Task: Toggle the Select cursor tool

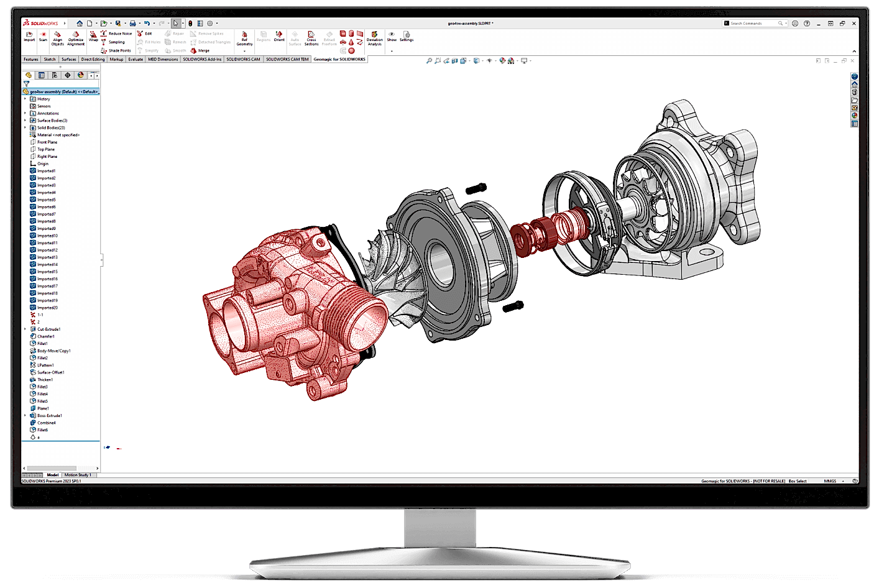Action: tap(176, 24)
